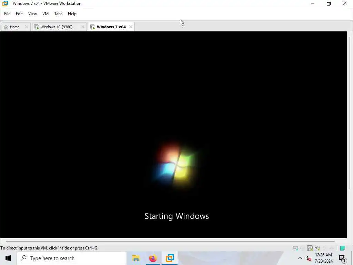The width and height of the screenshot is (353, 265).
Task: Open the VM menu
Action: 46,14
